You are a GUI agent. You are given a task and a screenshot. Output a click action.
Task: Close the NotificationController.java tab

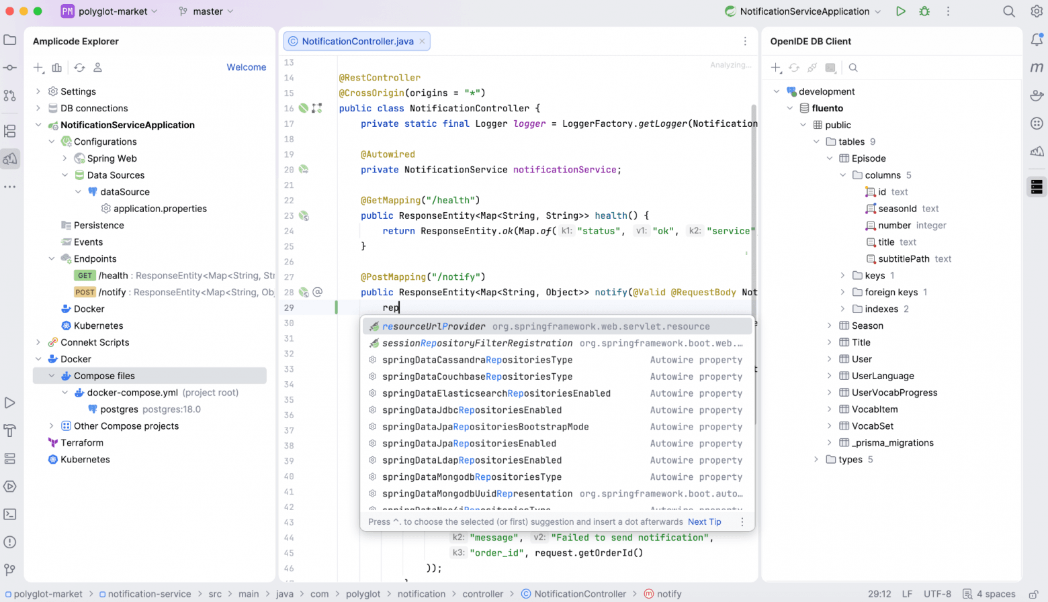coord(422,41)
